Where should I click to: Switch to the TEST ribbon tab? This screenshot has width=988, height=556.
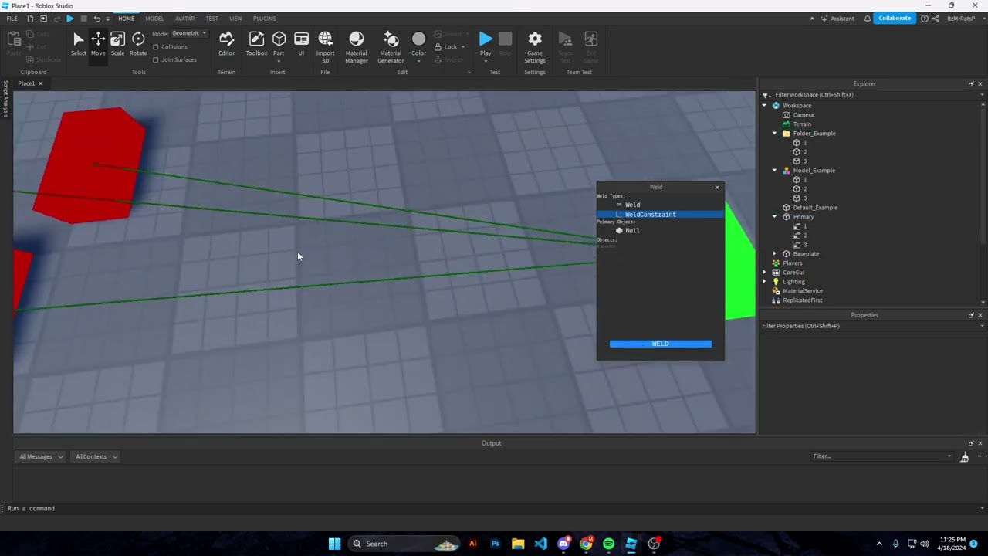tap(211, 19)
